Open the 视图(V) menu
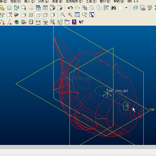This screenshot has height=156, width=156. pos(15,2)
